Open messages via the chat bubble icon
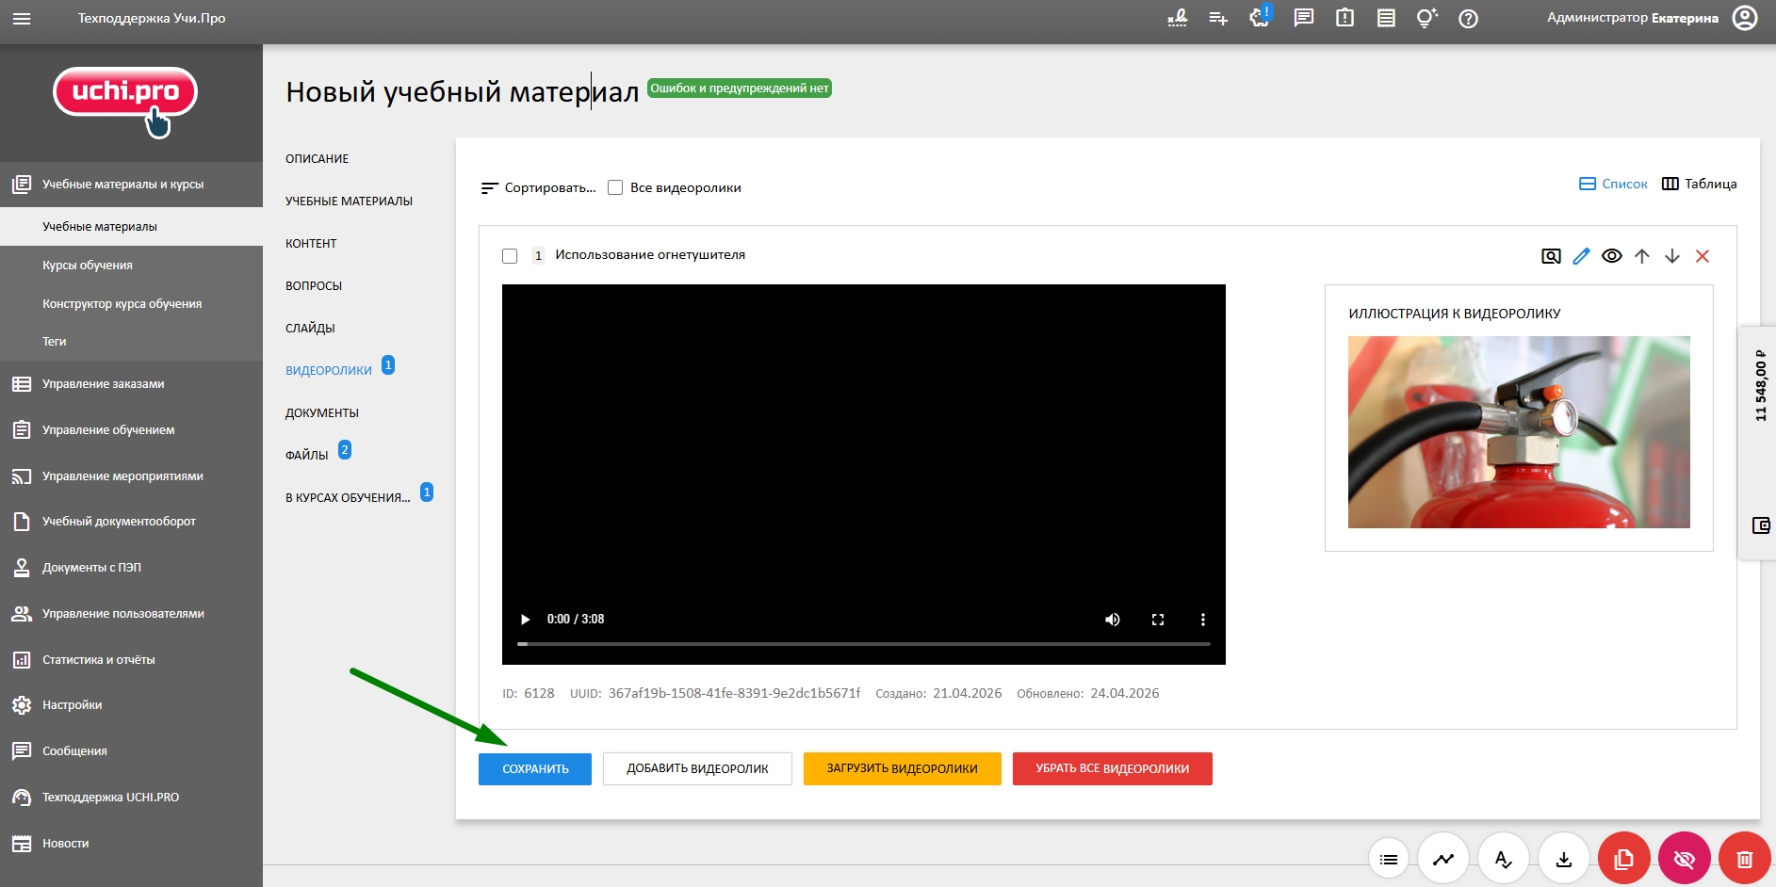Image resolution: width=1776 pixels, height=887 pixels. 1304,17
